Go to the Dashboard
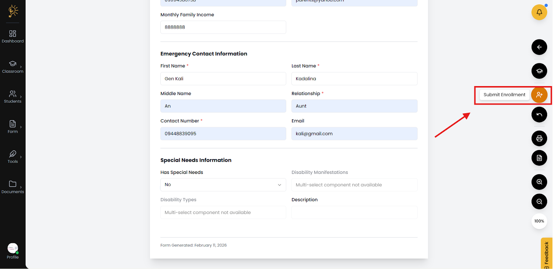553x269 pixels. point(13,36)
